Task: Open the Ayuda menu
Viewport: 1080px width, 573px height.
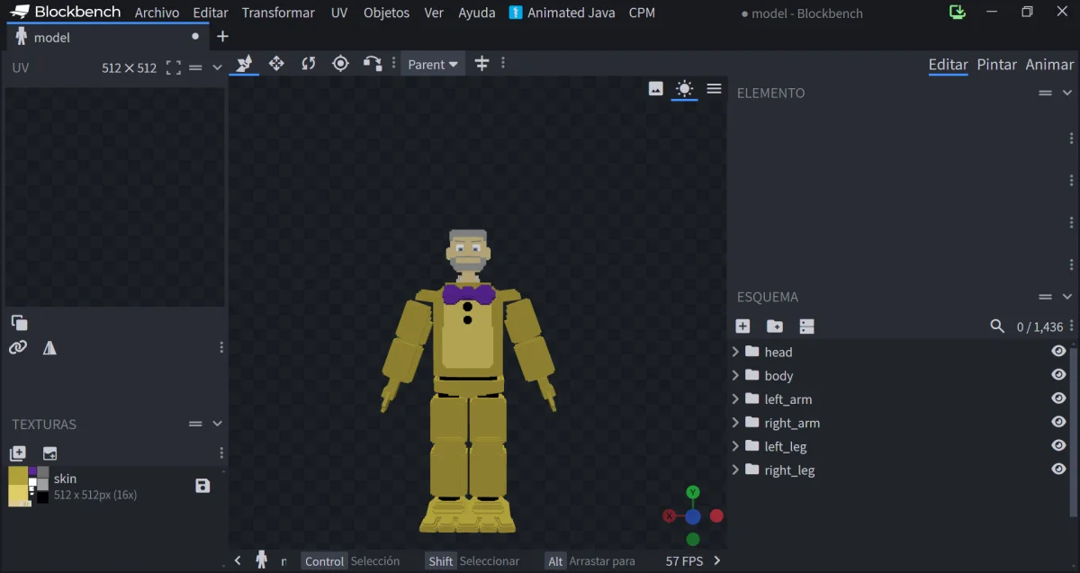Action: [477, 13]
